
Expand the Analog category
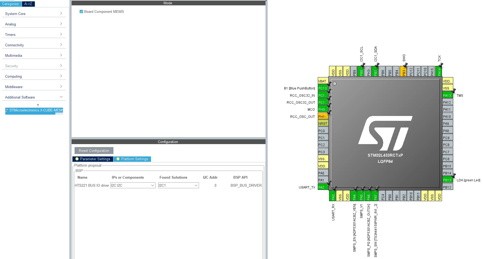point(34,24)
